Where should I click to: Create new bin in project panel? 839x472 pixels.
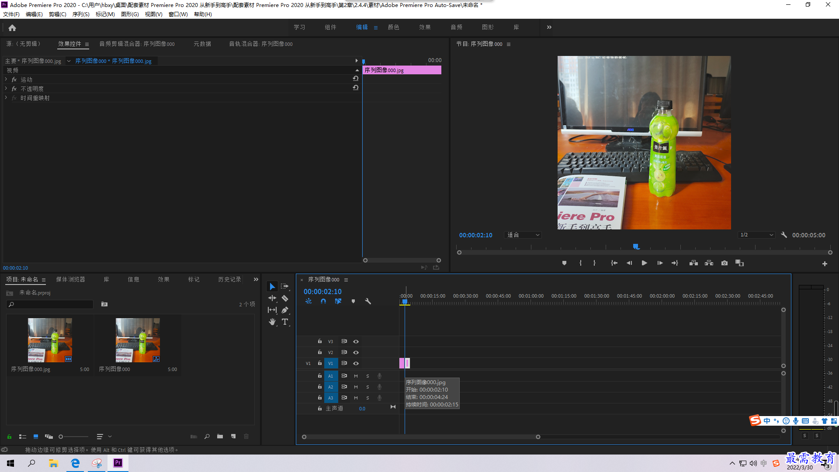[x=220, y=436]
